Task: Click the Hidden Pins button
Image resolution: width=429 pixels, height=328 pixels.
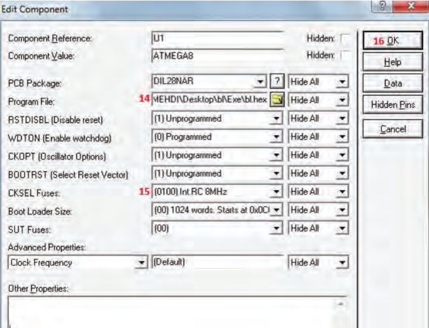Action: 393,105
